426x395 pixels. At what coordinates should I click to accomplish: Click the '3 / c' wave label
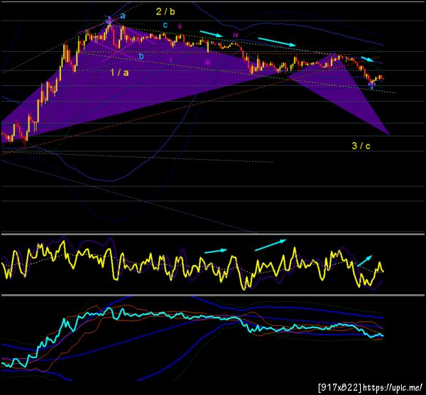[x=361, y=146]
